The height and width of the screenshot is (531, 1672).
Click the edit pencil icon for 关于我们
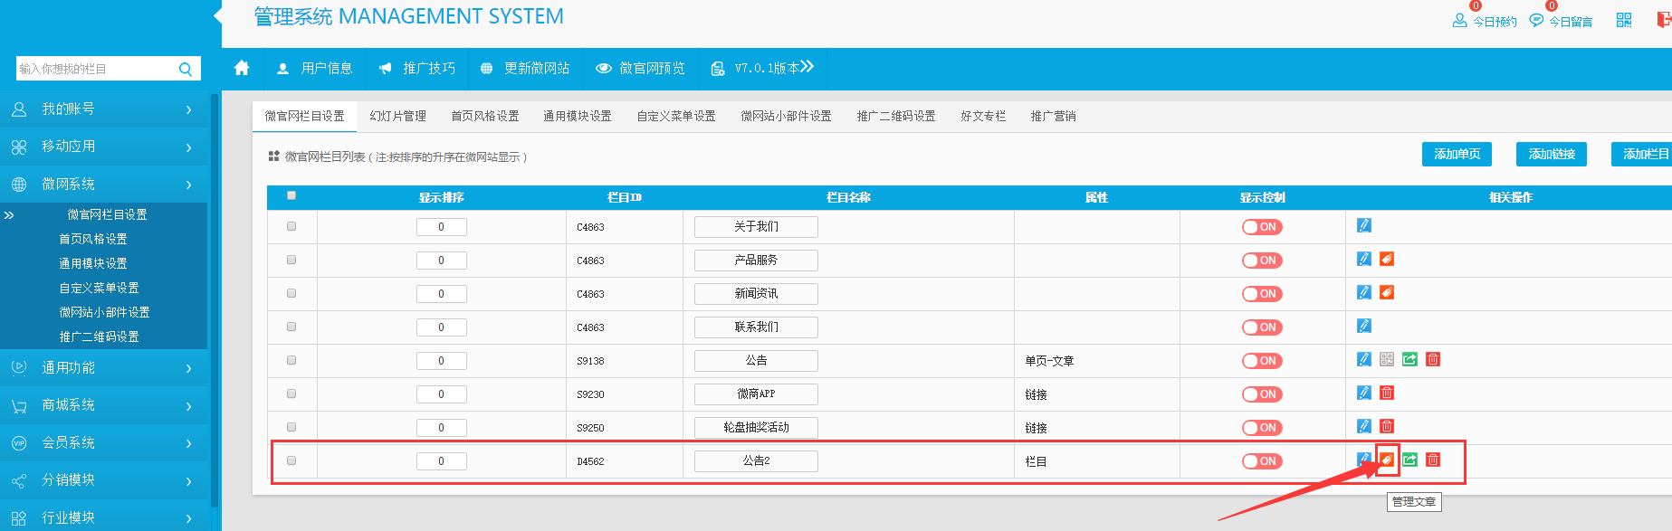pos(1363,225)
